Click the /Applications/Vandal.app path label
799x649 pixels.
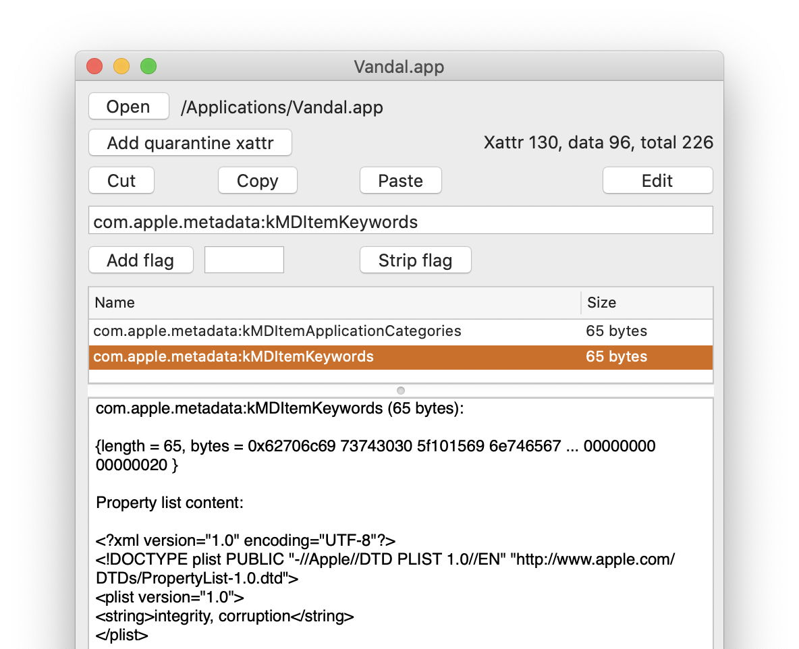[x=281, y=107]
